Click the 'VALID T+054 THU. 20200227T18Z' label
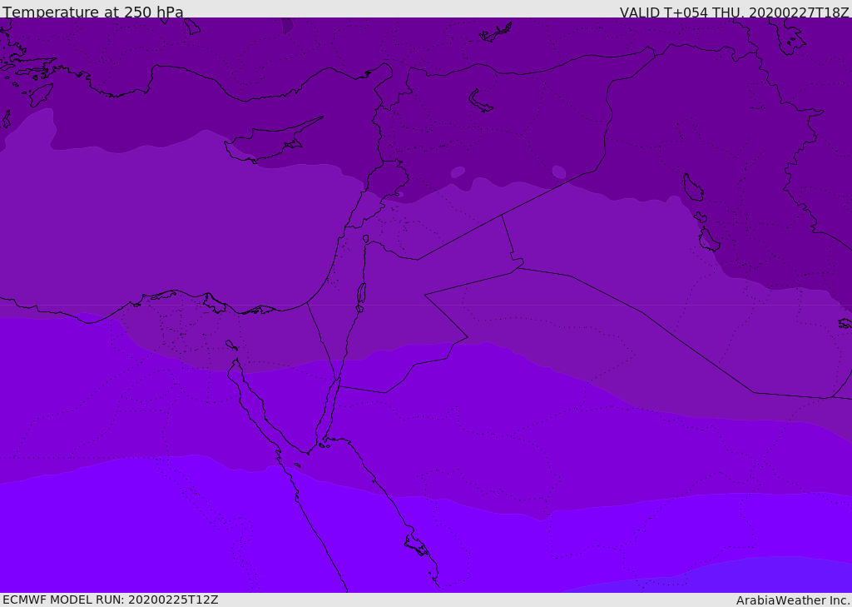 pos(734,12)
